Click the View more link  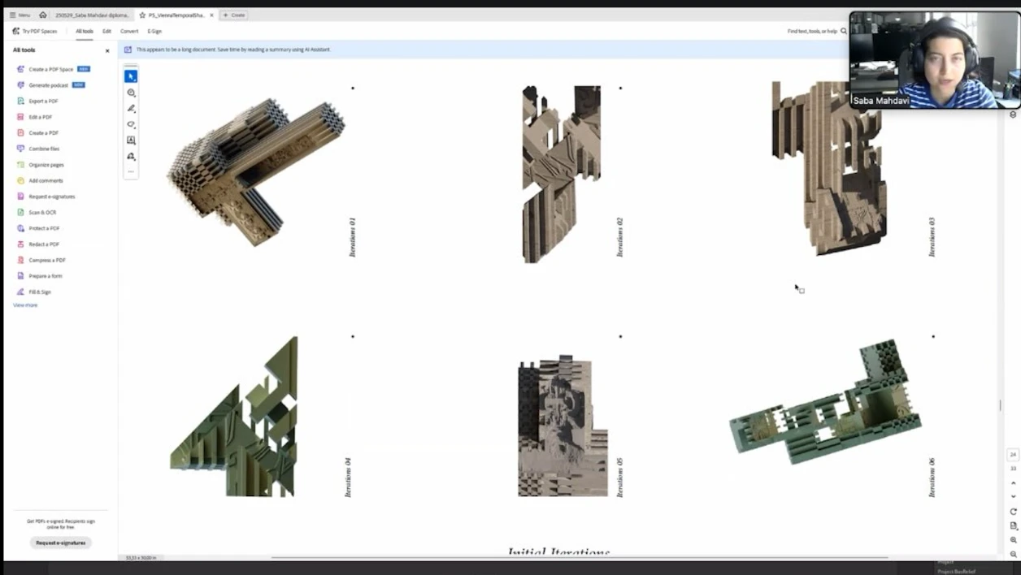point(25,305)
